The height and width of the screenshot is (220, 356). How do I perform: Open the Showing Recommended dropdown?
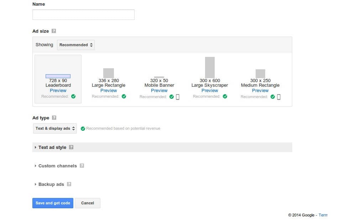point(76,45)
